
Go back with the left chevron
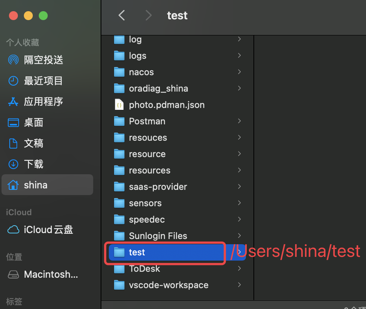coord(122,16)
